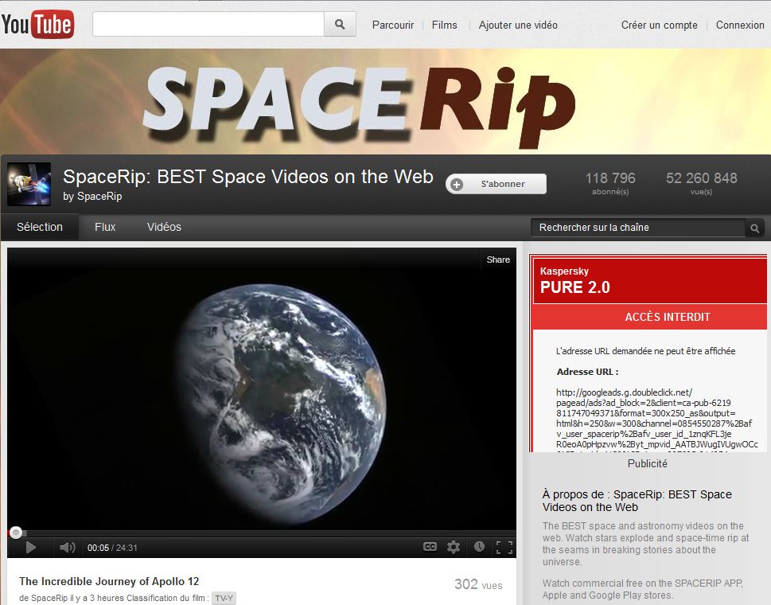Open the video settings gear
This screenshot has height=605, width=771.
454,547
